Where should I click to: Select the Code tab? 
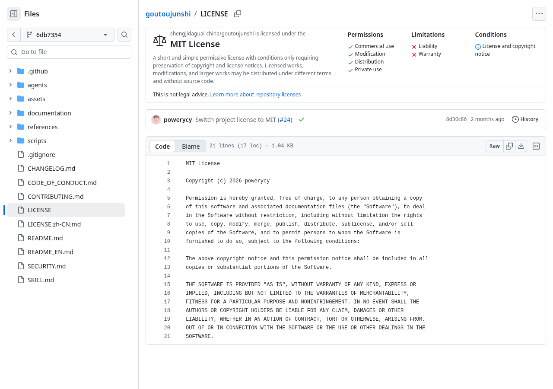(x=162, y=146)
